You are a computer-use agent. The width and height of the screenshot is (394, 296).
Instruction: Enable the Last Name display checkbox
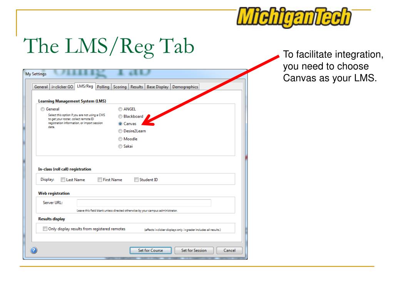pos(63,180)
